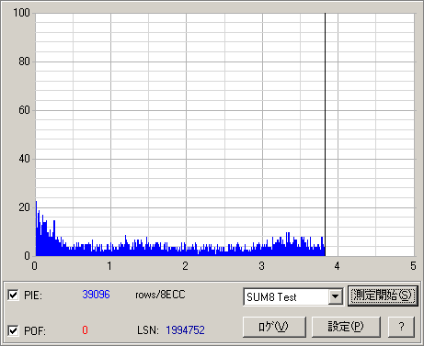Click the PIE value 39096
This screenshot has width=424, height=346.
tap(96, 295)
